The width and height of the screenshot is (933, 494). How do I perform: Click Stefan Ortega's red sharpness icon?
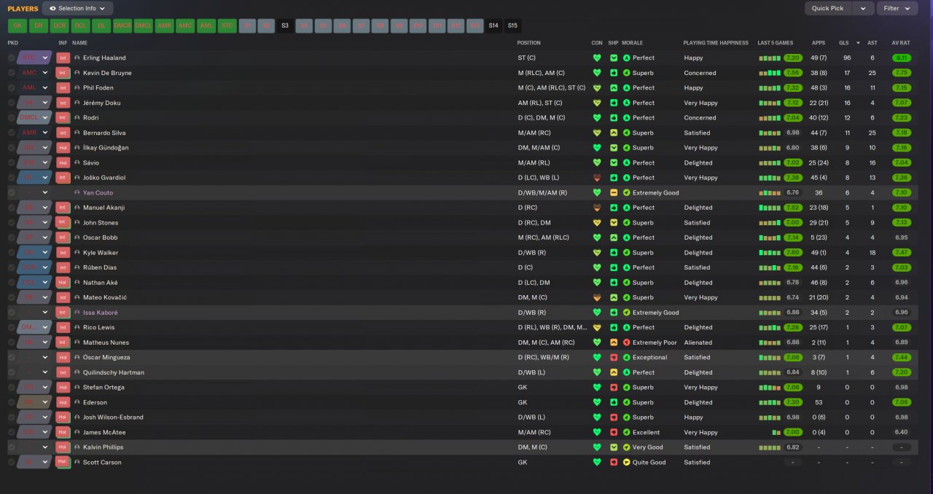pos(614,387)
